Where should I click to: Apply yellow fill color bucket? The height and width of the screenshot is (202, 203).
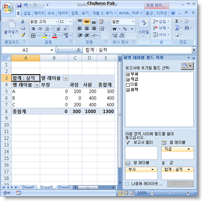45,36
